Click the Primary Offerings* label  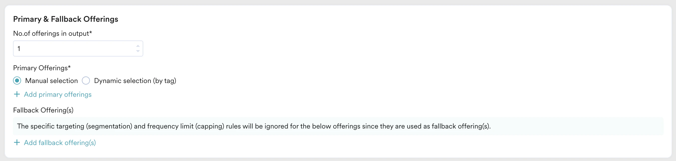click(42, 68)
